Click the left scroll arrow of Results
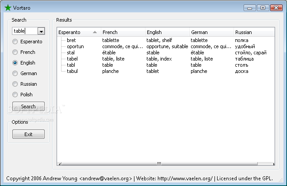Viewport: 287px width, 186px height. pyautogui.click(x=60, y=163)
